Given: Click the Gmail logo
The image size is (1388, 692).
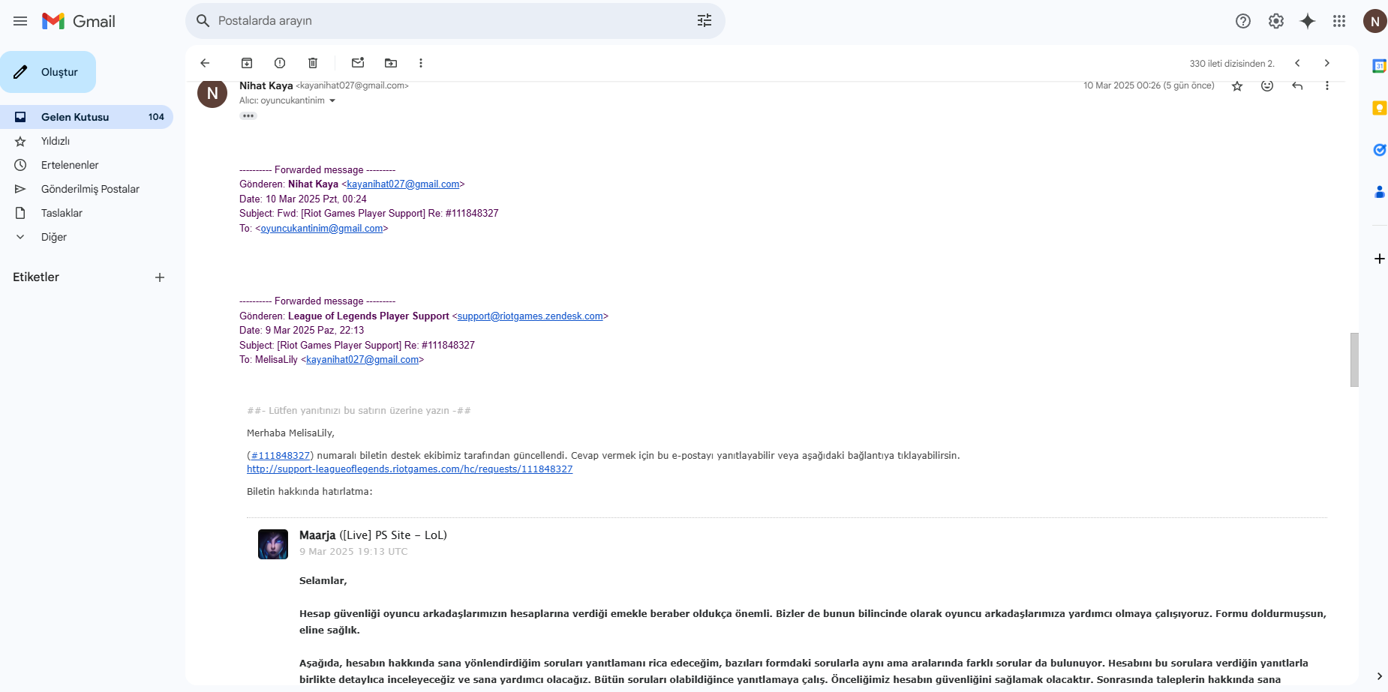Looking at the screenshot, I should point(79,21).
